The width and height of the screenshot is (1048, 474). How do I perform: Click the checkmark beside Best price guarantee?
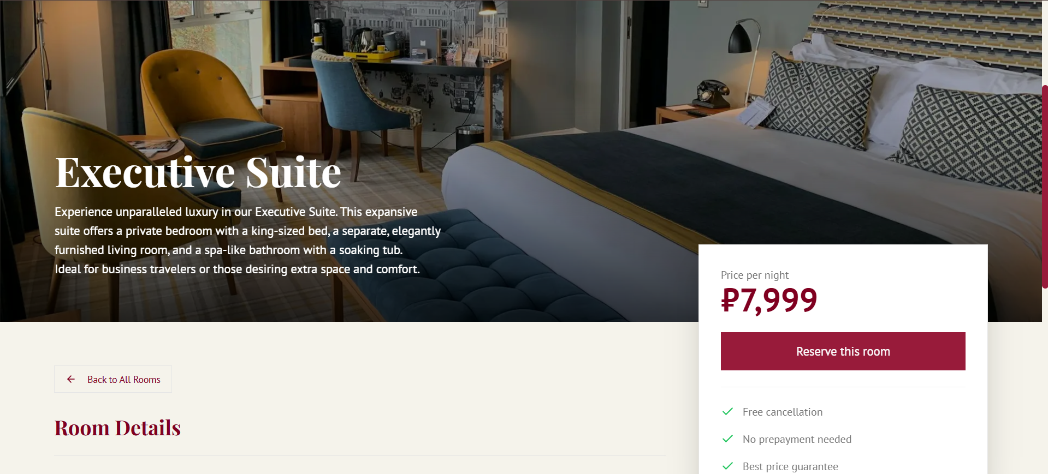coord(727,466)
